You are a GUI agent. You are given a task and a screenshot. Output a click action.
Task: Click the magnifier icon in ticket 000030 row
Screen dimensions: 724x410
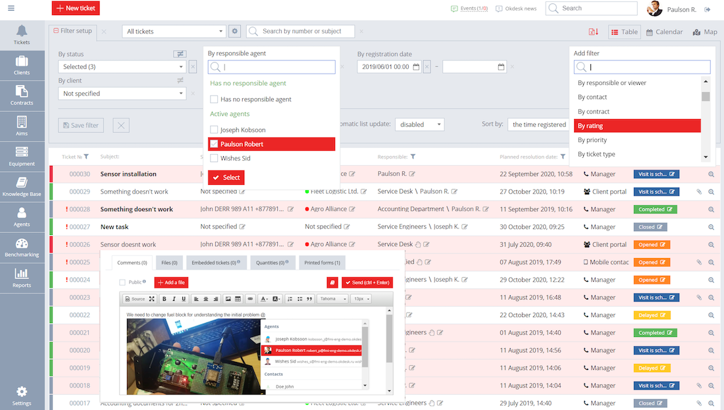coord(711,174)
